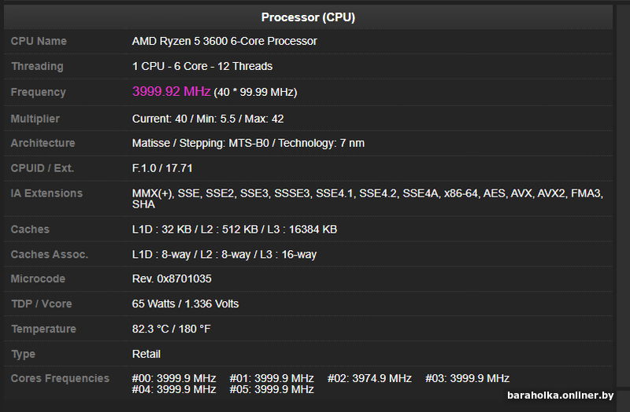Click core #00: 3999.9 MHz entry

click(174, 378)
